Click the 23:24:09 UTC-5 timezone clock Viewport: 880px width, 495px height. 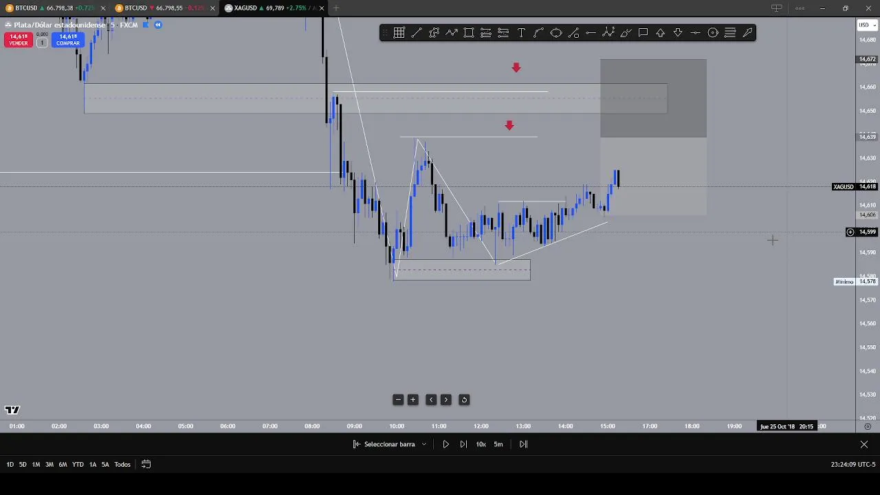853,465
